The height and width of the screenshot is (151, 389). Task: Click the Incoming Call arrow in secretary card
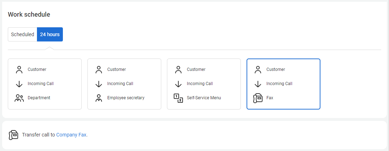(x=99, y=84)
